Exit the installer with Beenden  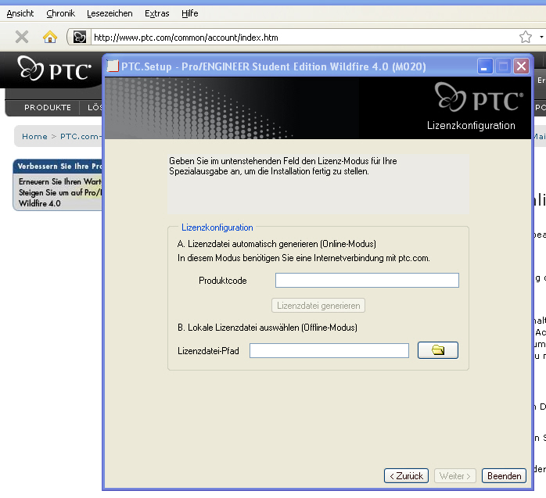tap(504, 476)
